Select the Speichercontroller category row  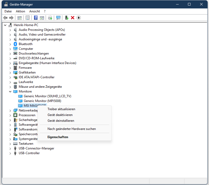(28, 134)
